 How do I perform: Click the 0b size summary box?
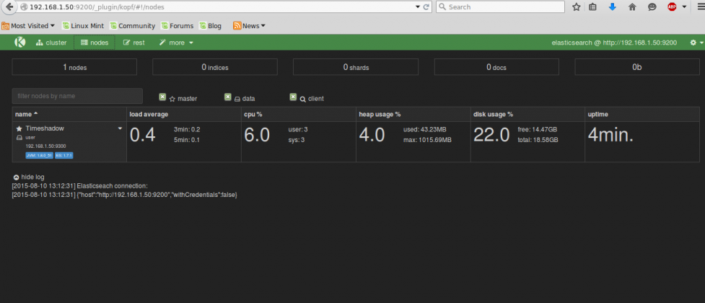tap(637, 67)
